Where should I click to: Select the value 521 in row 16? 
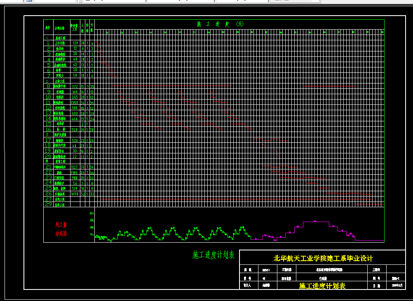point(75,130)
